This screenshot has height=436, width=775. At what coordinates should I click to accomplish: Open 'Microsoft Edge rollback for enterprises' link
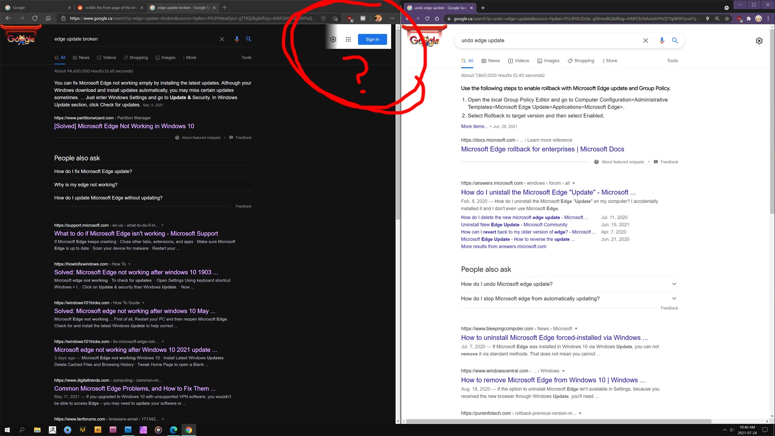pos(542,149)
